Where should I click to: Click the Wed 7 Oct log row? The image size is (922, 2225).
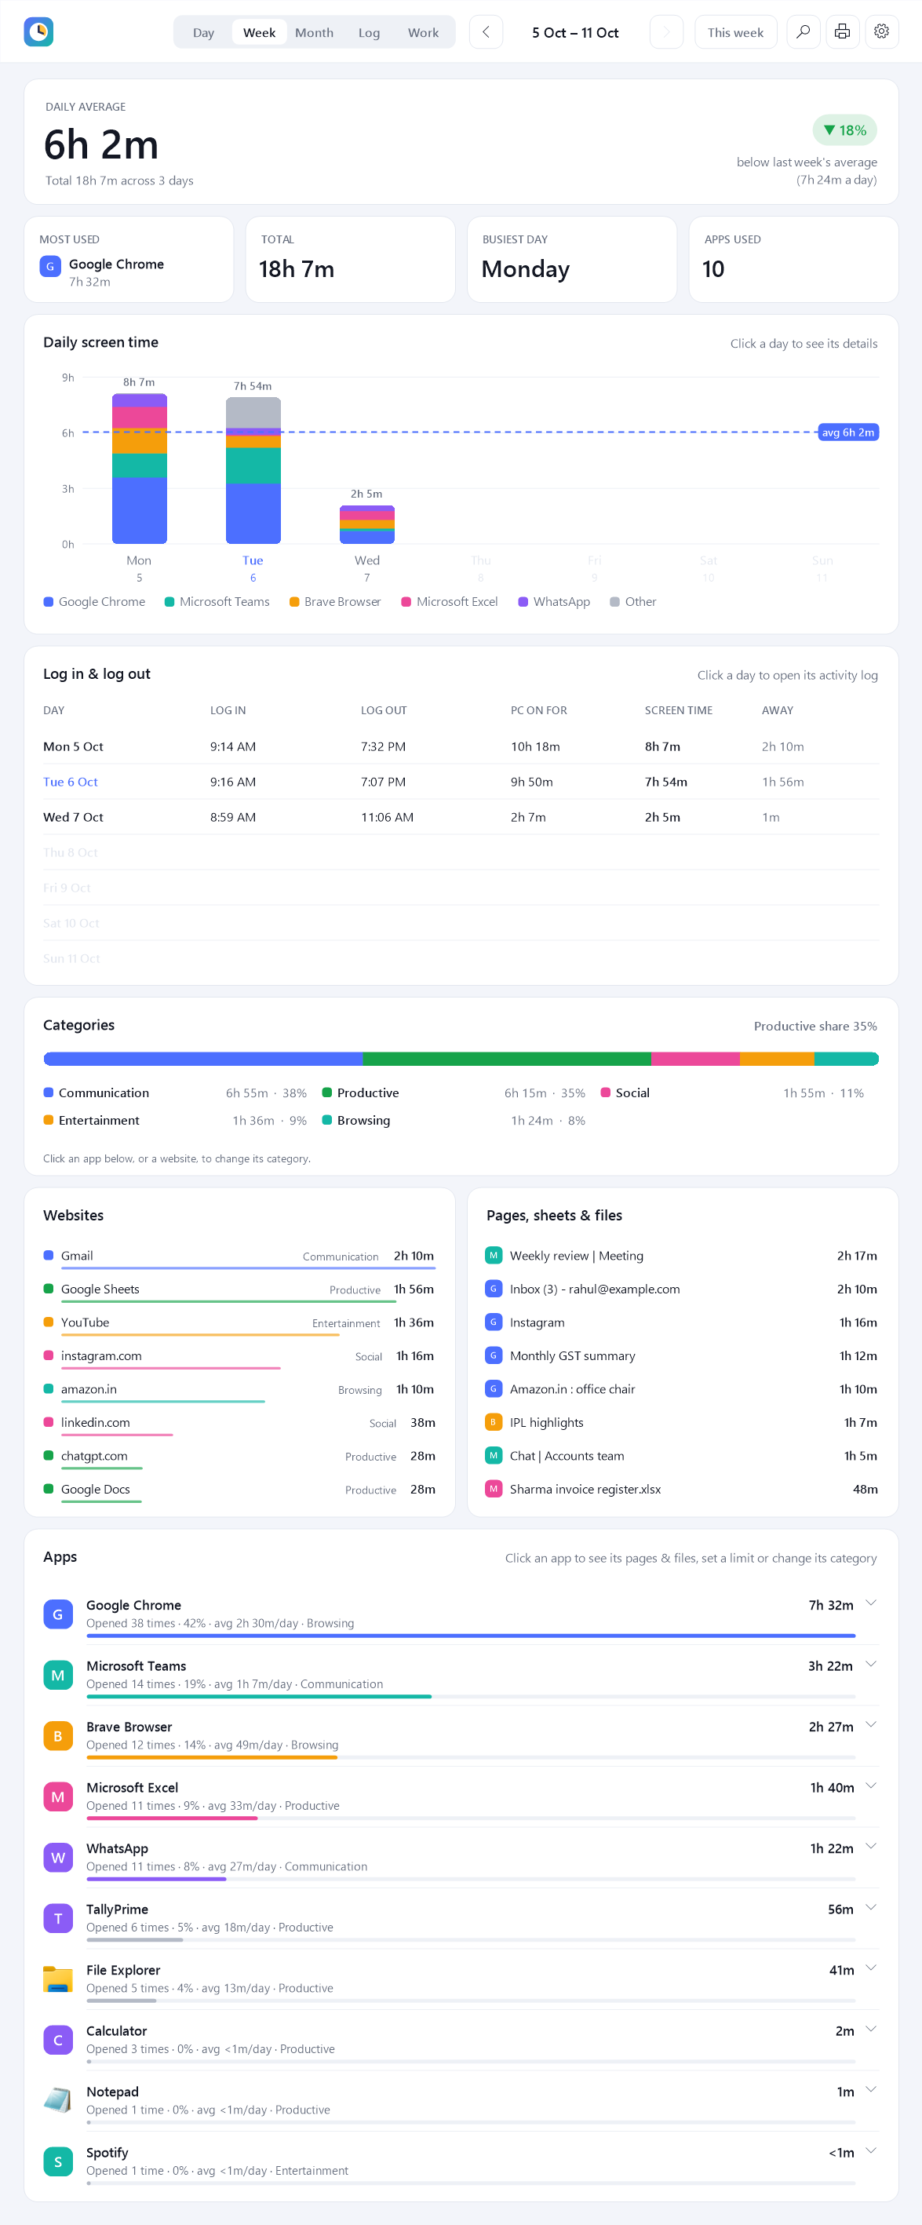(461, 817)
